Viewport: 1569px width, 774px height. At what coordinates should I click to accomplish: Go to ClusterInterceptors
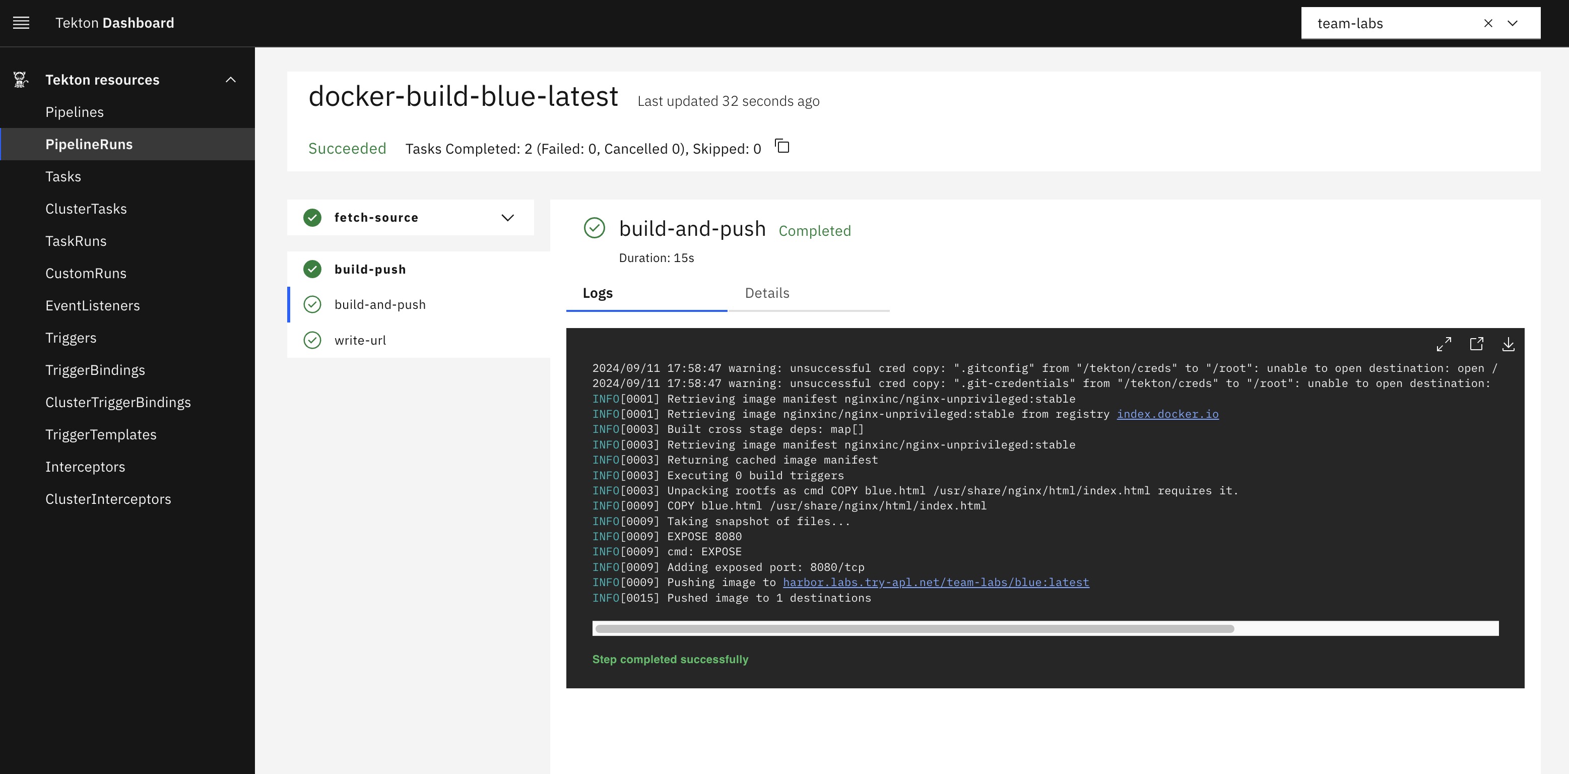click(127, 499)
